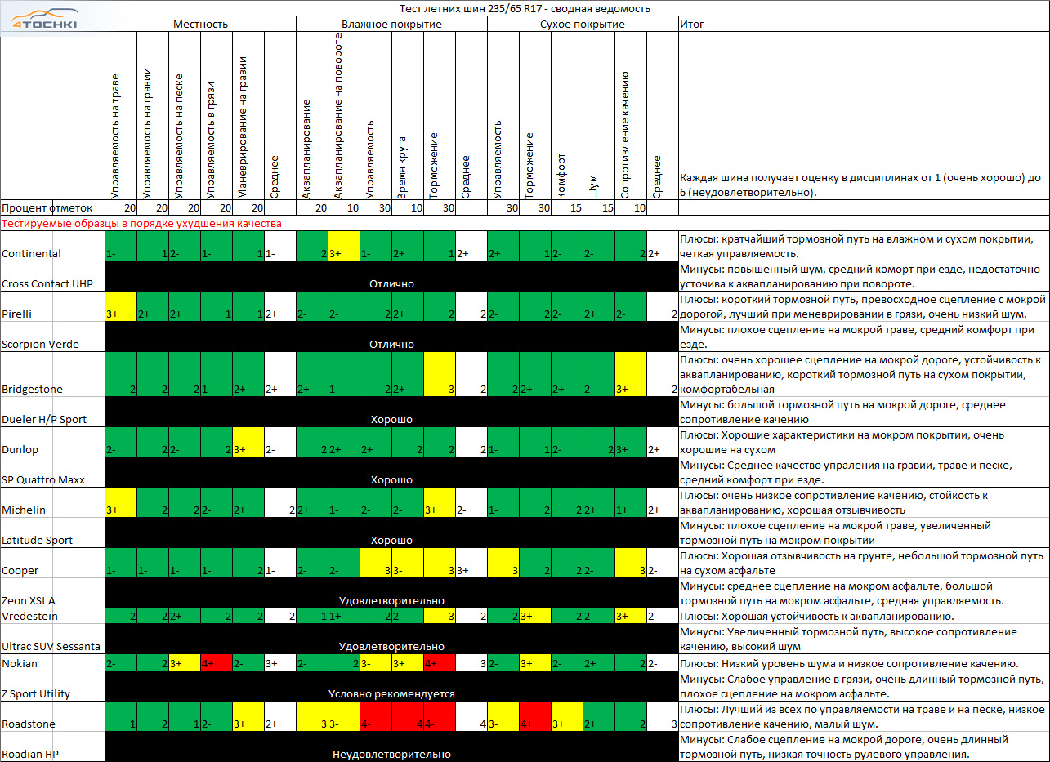Click the 'Сухое покрытие' group header
The height and width of the screenshot is (762, 1050).
[582, 25]
